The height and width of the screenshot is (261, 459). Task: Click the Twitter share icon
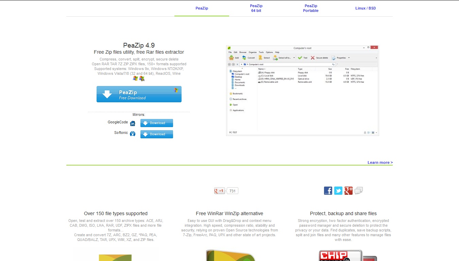338,191
